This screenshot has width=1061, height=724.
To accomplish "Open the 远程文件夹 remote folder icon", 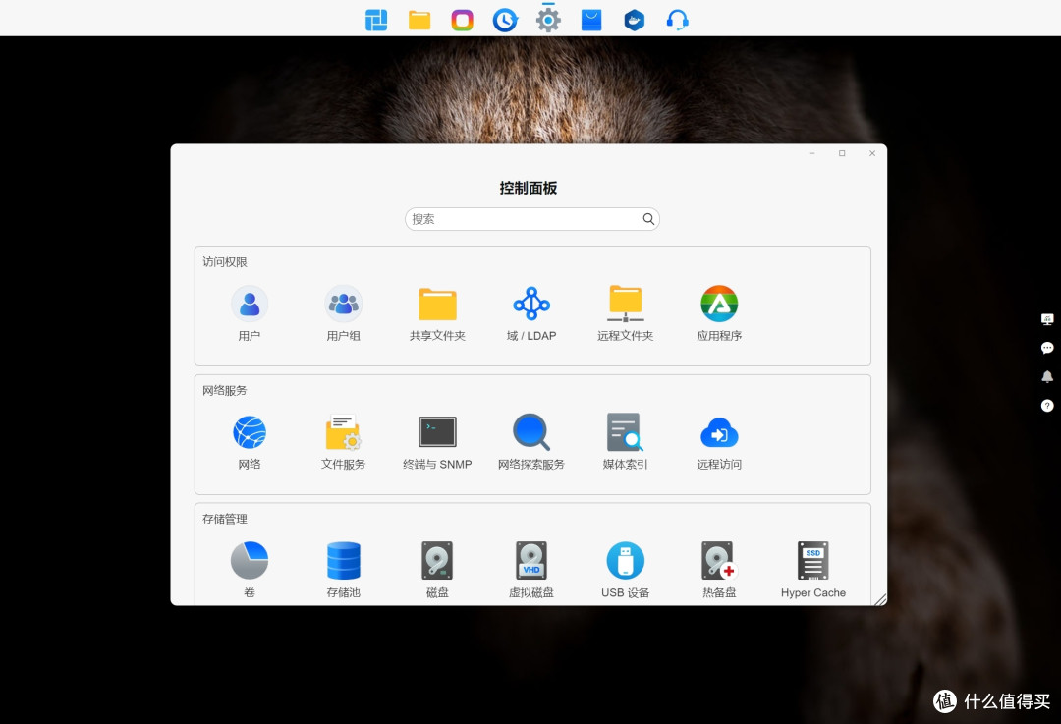I will coord(625,304).
